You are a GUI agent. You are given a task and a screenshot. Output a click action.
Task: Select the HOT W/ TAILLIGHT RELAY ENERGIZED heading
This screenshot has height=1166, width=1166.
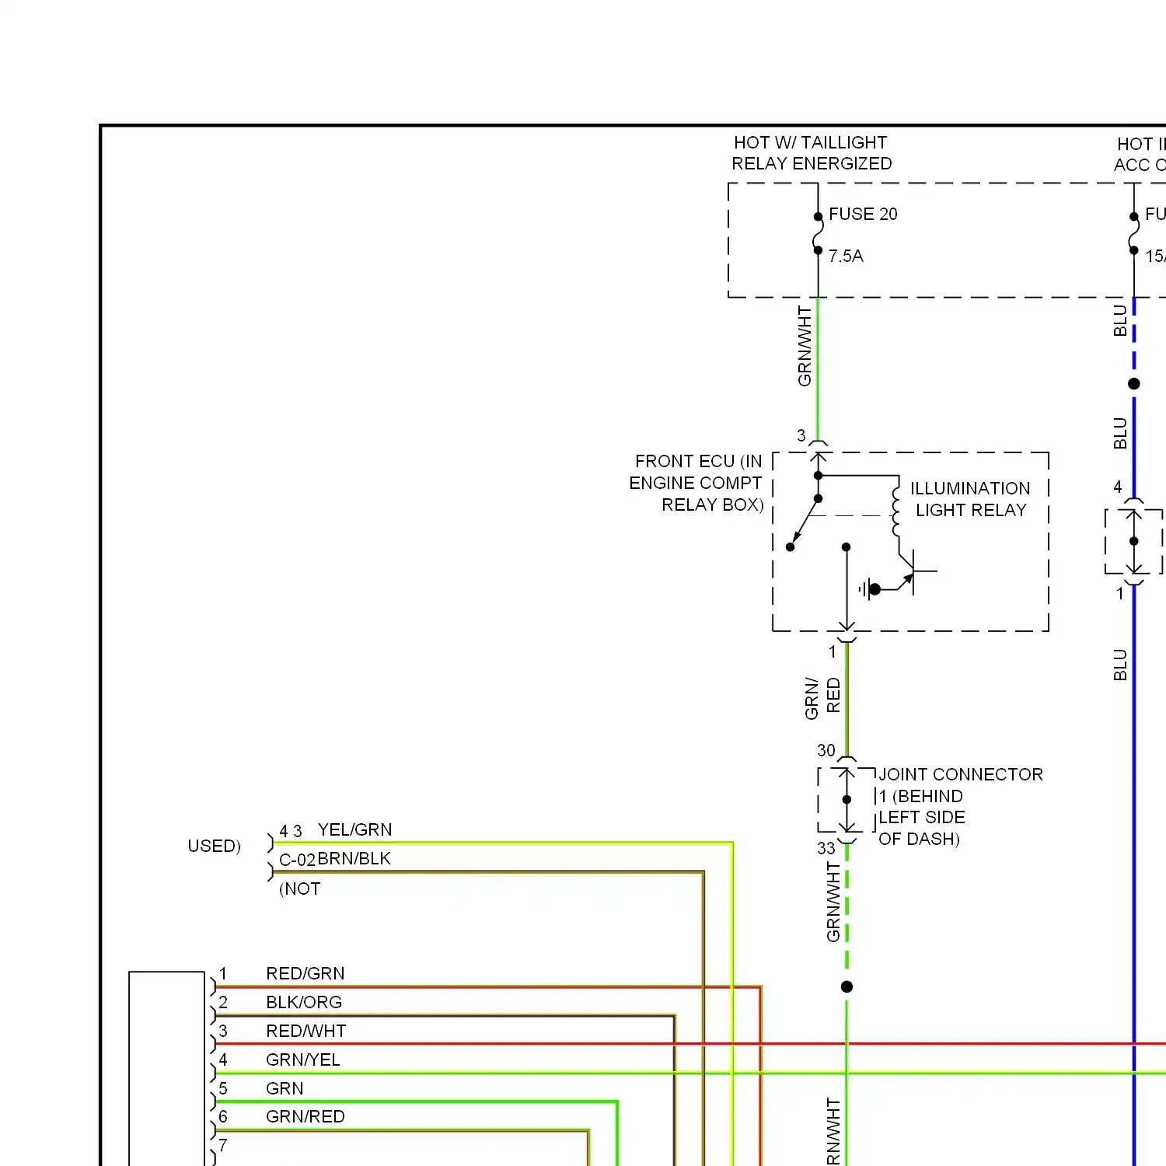click(812, 153)
